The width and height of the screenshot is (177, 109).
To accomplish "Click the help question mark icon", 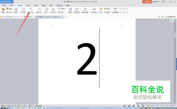I will tap(159, 2).
